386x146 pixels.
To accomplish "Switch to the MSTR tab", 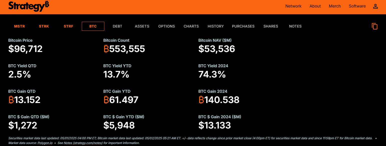I will (x=19, y=26).
